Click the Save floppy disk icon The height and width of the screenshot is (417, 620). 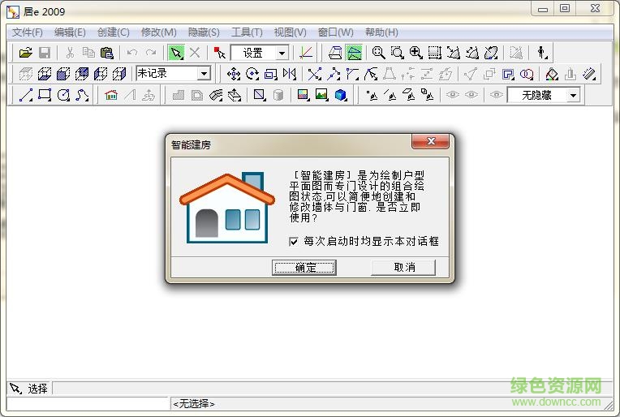click(x=45, y=53)
